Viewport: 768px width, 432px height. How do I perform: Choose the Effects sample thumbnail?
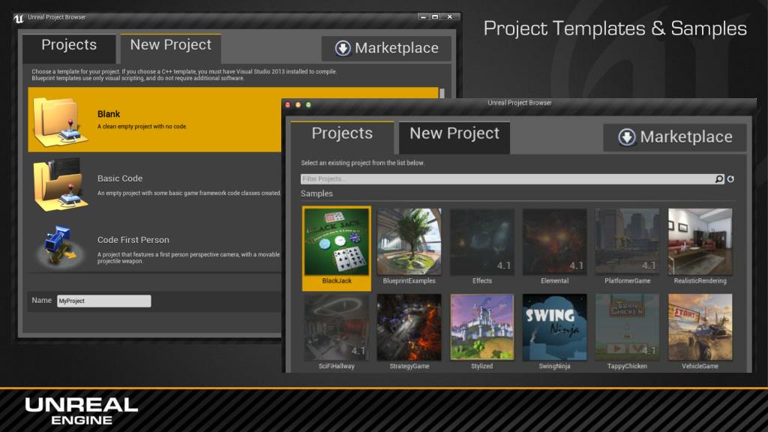pos(482,241)
